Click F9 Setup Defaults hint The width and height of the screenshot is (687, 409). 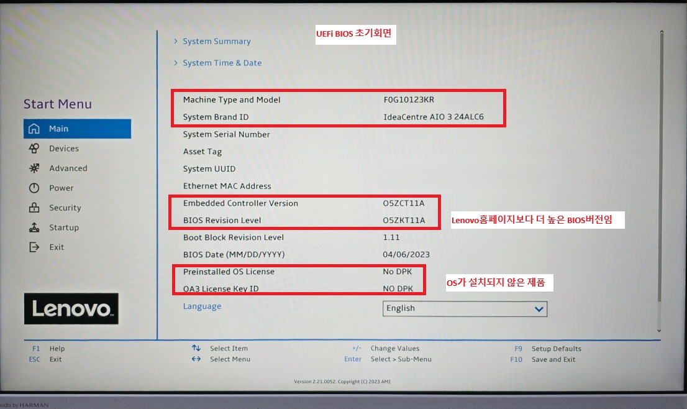(x=548, y=349)
